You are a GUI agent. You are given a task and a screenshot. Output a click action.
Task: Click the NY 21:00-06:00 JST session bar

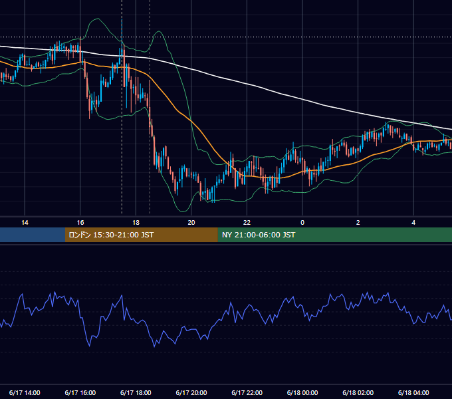(334, 235)
